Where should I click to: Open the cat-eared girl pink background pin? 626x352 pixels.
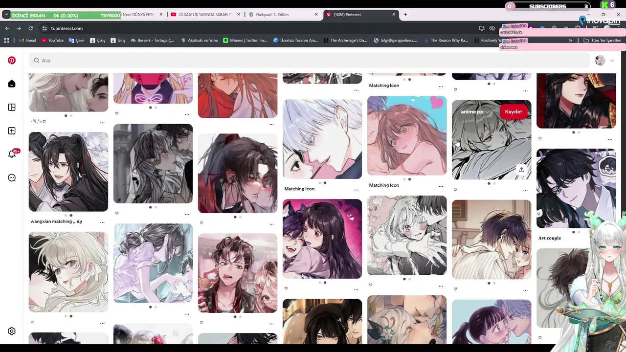[x=322, y=239]
